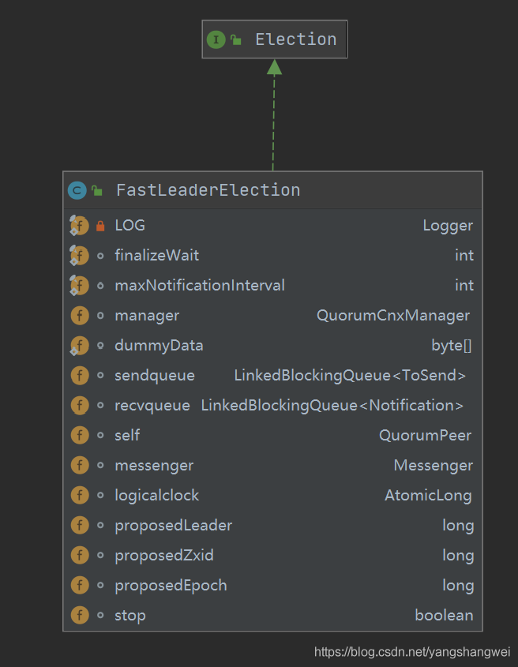518x667 pixels.
Task: Click the red private lock icon on LOG
Action: point(100,226)
